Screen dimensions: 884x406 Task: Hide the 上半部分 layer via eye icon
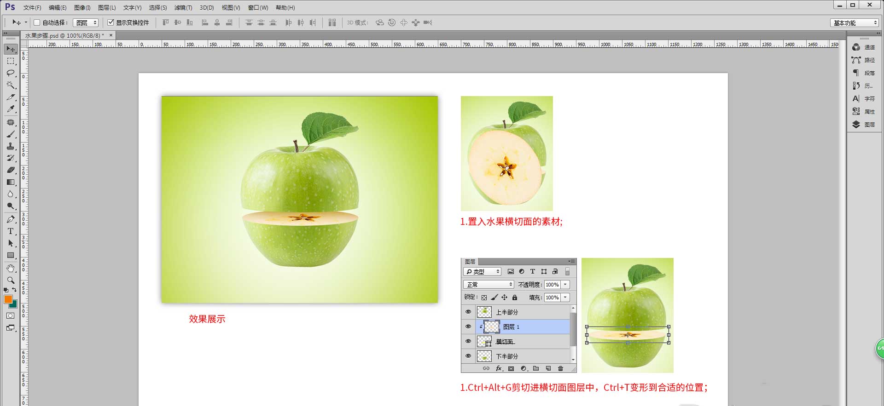(x=468, y=312)
